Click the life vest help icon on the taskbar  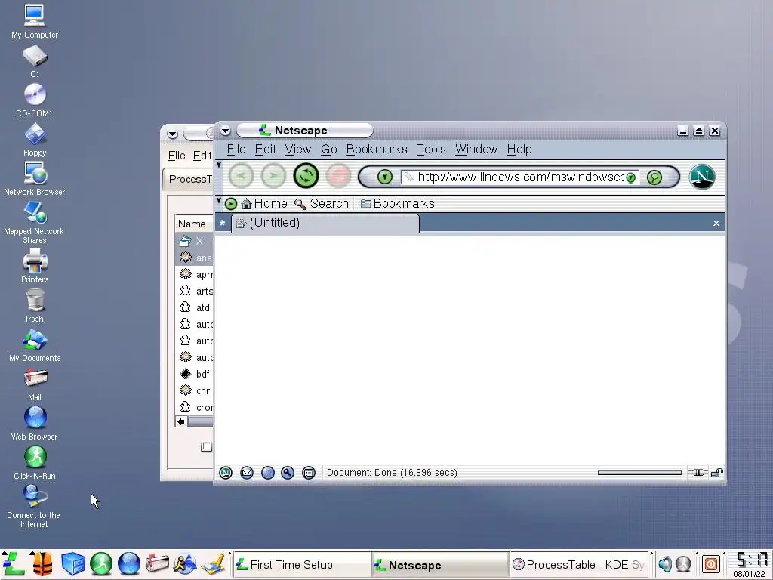coord(42,563)
